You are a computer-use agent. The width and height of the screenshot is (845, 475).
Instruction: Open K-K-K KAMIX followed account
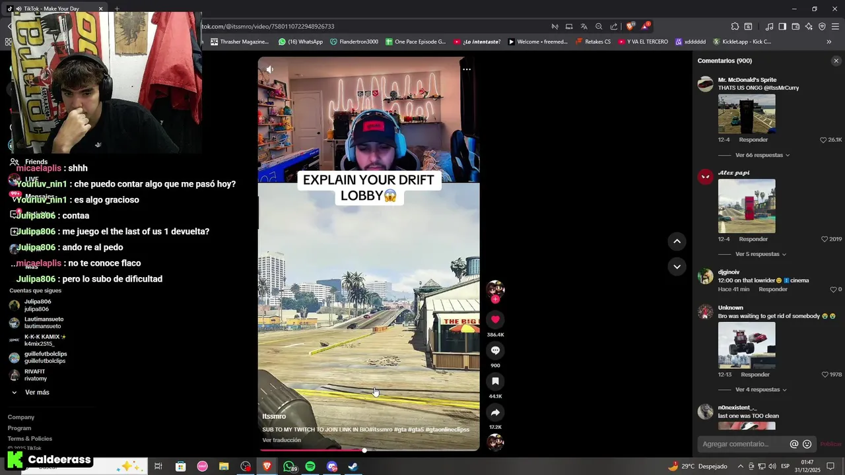click(x=45, y=340)
